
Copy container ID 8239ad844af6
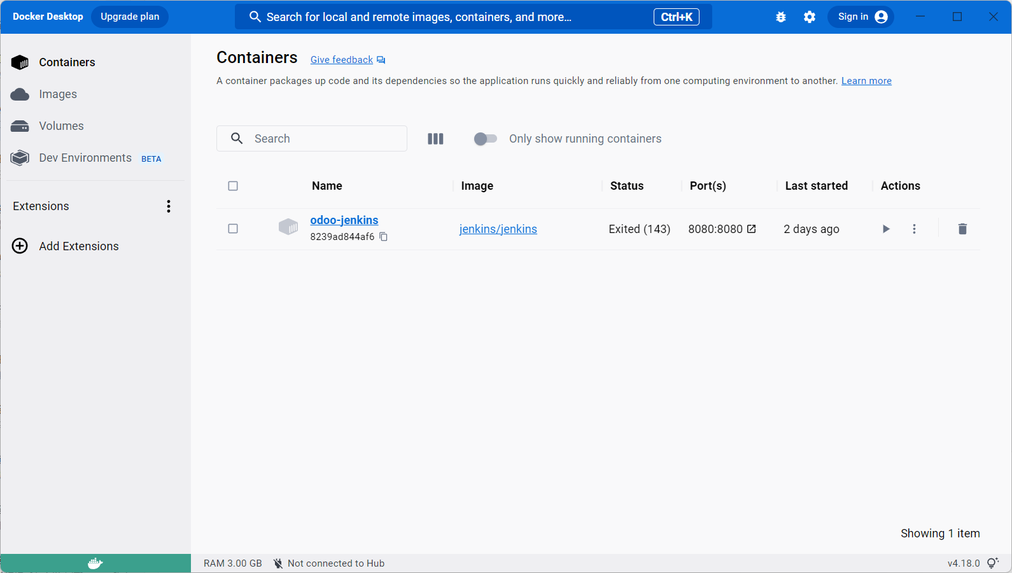coord(384,237)
